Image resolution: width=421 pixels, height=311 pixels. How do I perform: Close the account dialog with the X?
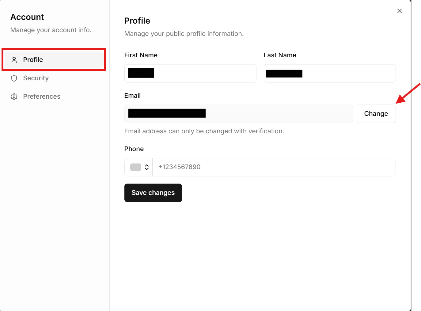pyautogui.click(x=399, y=11)
